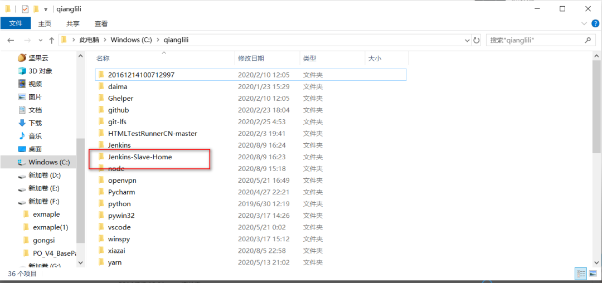The height and width of the screenshot is (283, 602).
Task: Go back with the left arrow button
Action: click(x=11, y=40)
